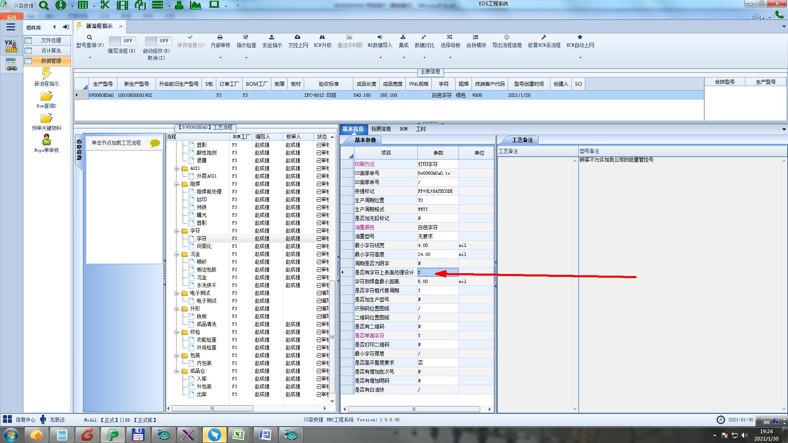Screen dimensions: 788x443
Task: Open the Bom查询2 folder icon
Action: (46, 96)
